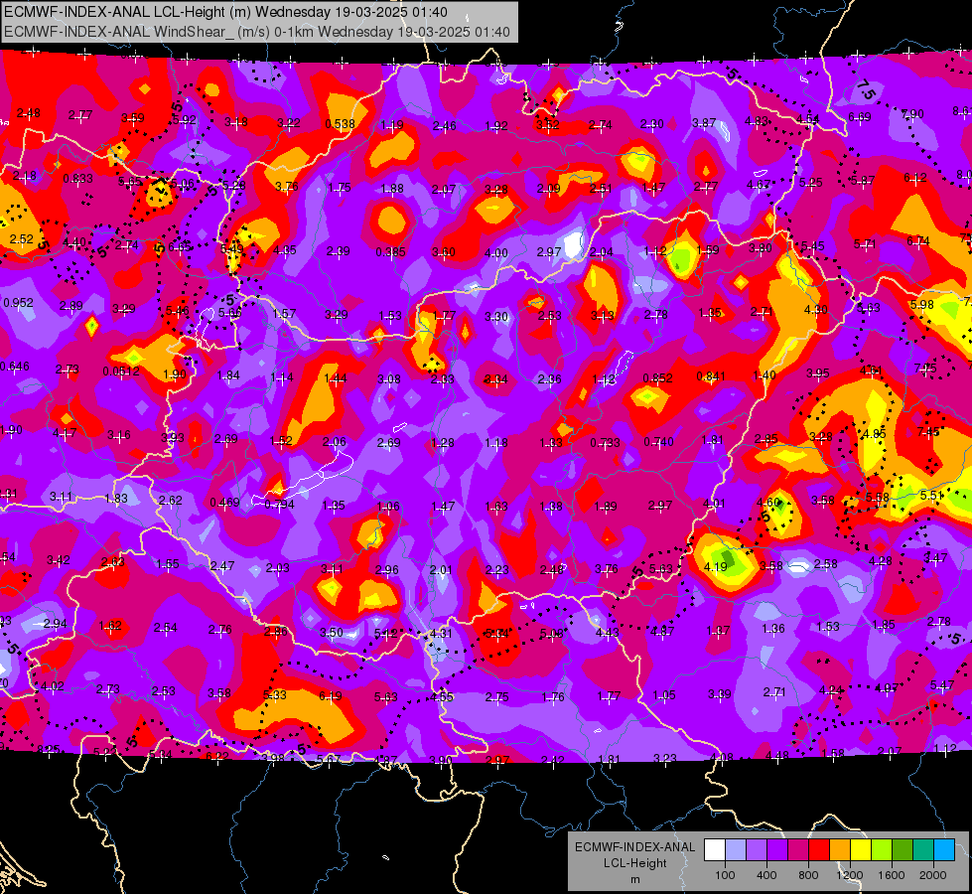Click the wind shear value 0.733
Viewport: 972px width, 894px height.
pos(605,442)
